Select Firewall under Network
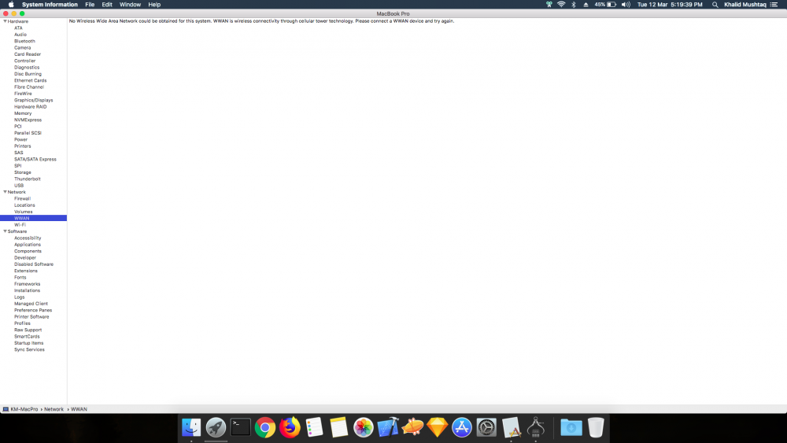 (22, 198)
